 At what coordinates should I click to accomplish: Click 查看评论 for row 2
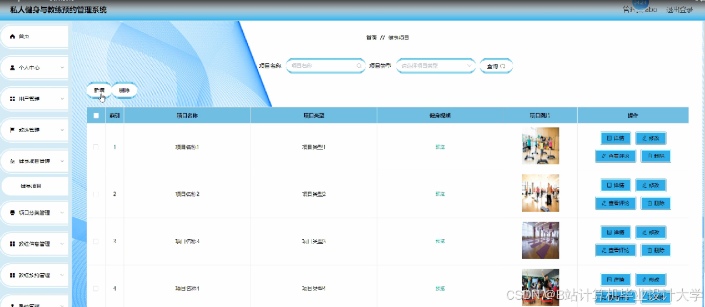615,203
